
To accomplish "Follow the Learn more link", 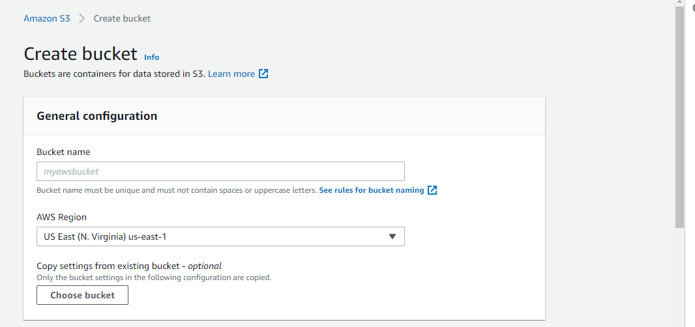I will [x=231, y=74].
